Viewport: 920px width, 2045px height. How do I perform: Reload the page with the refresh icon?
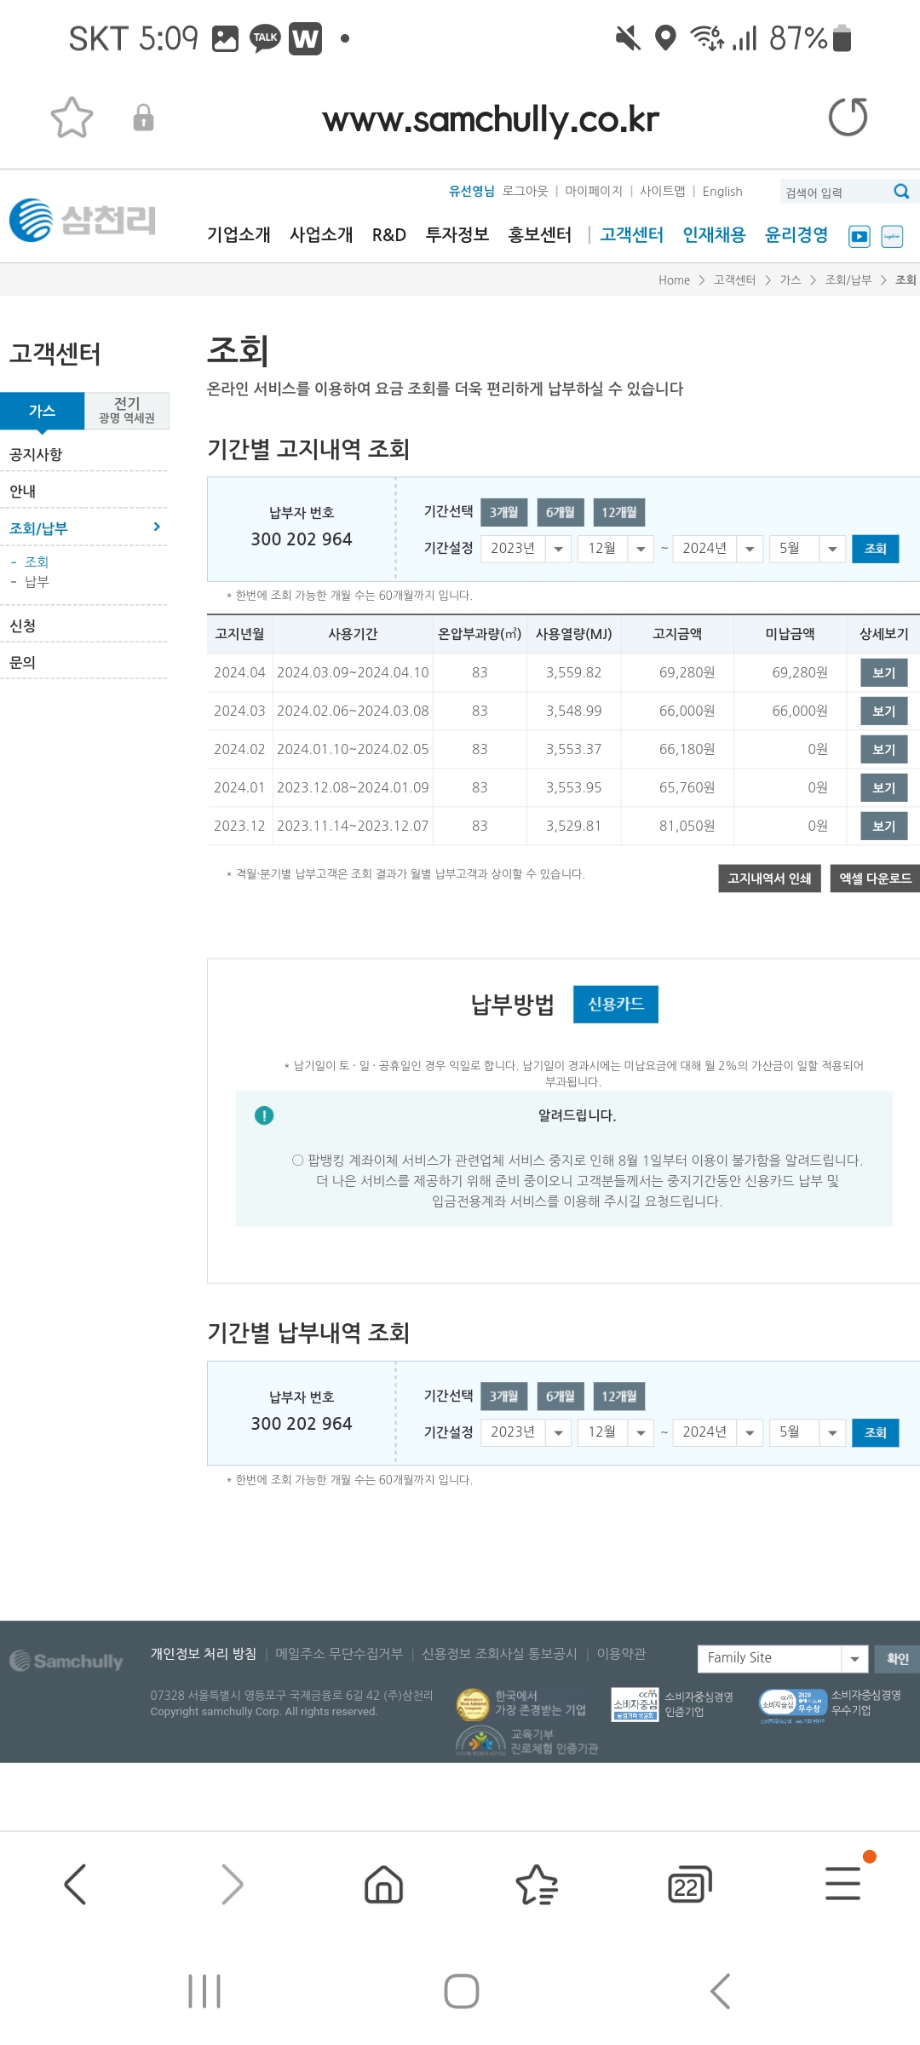coord(848,118)
